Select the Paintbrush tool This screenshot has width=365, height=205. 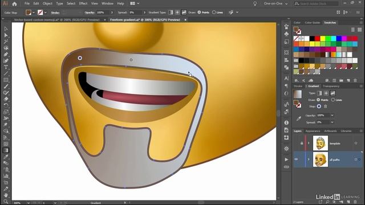click(6, 86)
